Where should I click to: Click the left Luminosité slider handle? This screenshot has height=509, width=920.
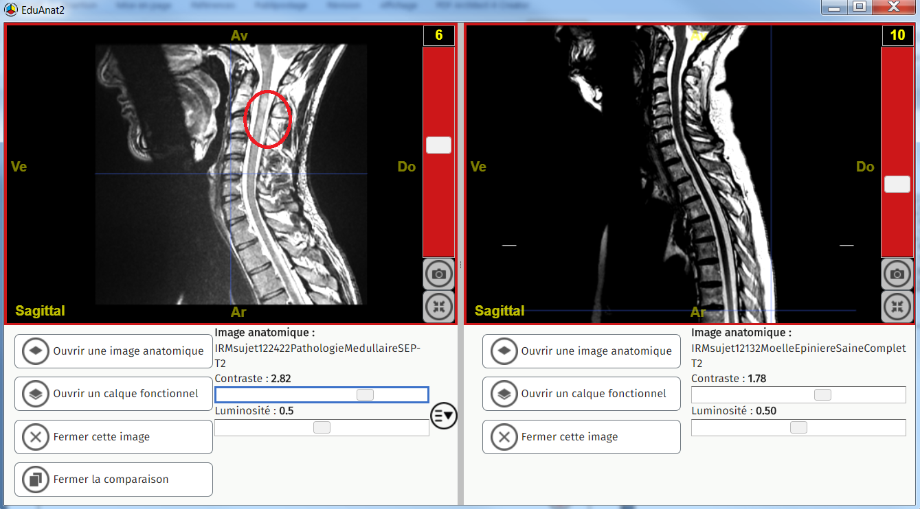pos(322,427)
